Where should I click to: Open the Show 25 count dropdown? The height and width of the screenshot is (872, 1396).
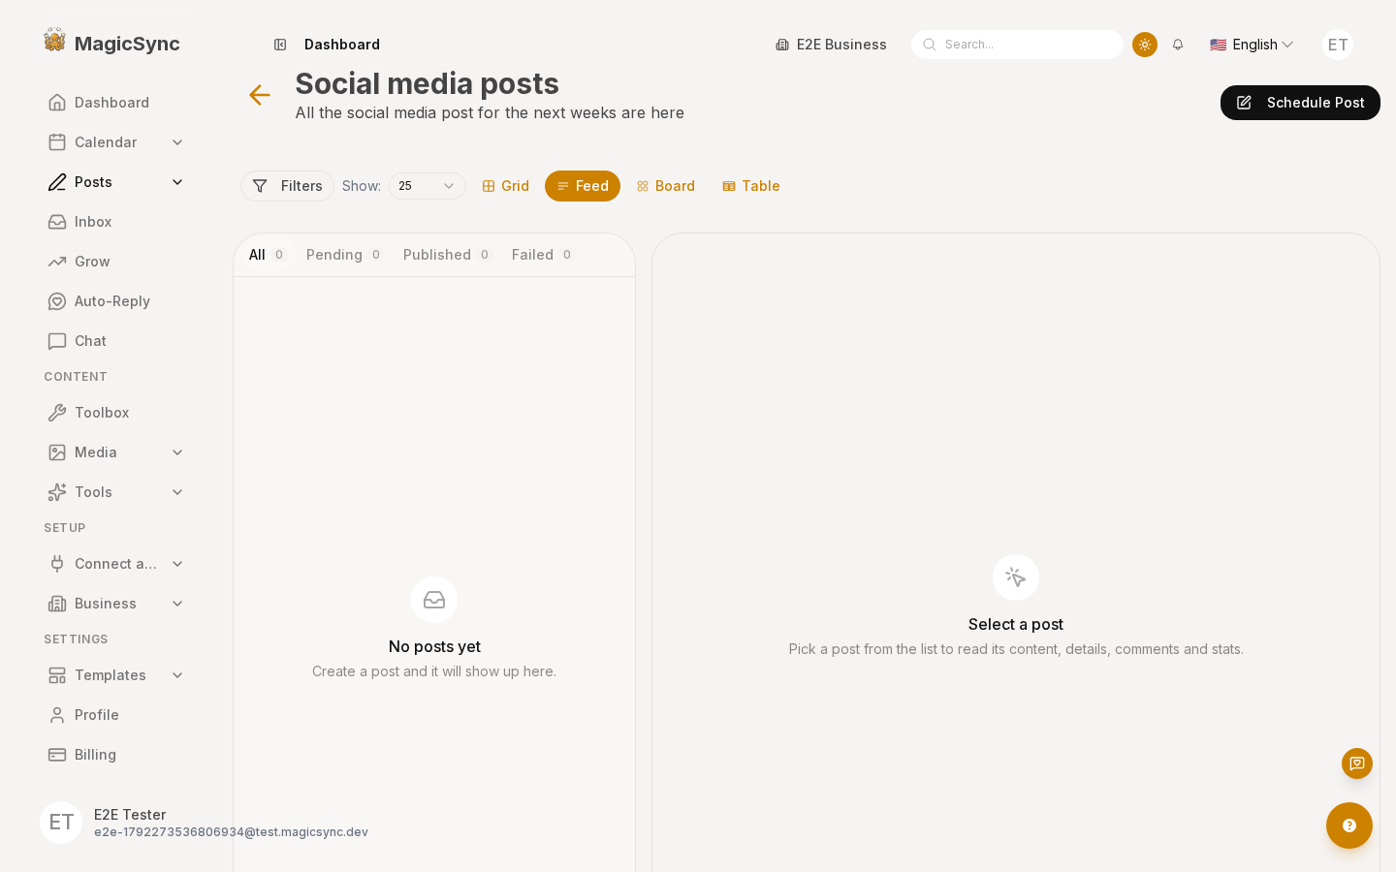pyautogui.click(x=428, y=186)
